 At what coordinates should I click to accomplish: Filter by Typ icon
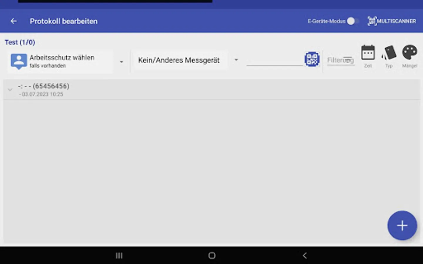[x=389, y=56]
